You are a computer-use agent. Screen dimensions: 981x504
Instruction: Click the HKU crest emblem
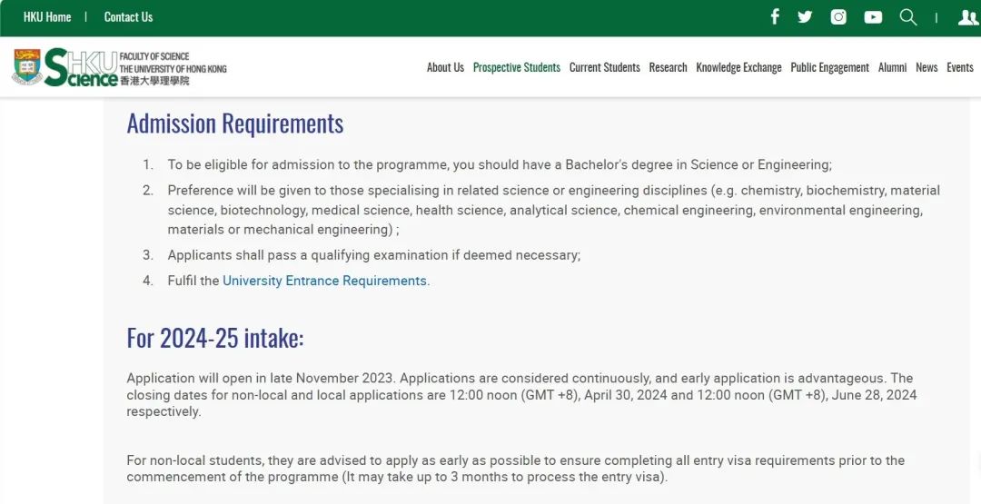(x=27, y=67)
